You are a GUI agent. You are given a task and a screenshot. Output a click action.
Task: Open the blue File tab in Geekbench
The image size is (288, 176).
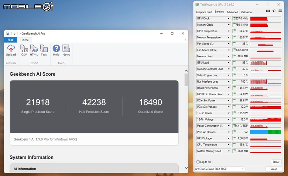[x=11, y=40]
